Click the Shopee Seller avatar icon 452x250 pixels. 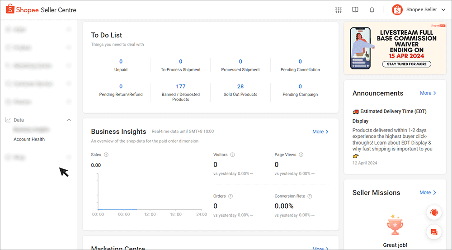[x=397, y=10]
